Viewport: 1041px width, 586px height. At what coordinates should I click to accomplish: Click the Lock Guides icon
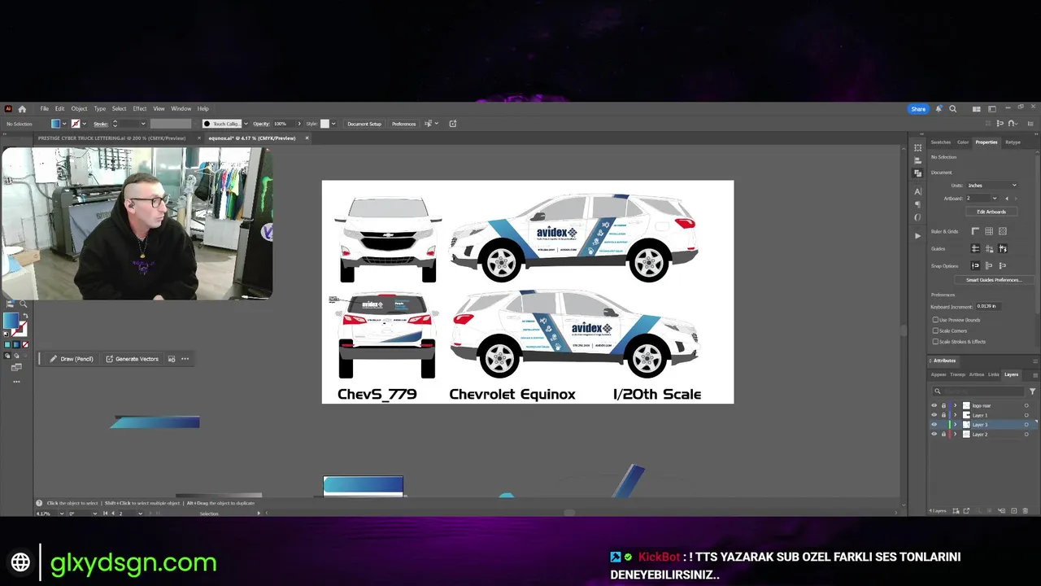pos(989,248)
